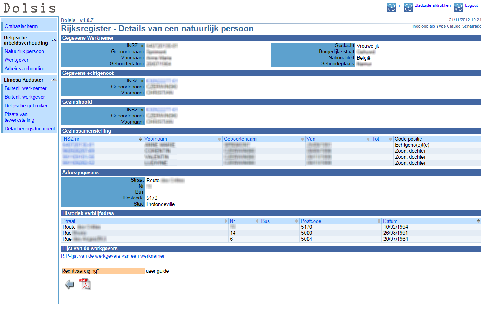Click Vrouwelijk value next to Geslacht
483x323 pixels.
[368, 46]
